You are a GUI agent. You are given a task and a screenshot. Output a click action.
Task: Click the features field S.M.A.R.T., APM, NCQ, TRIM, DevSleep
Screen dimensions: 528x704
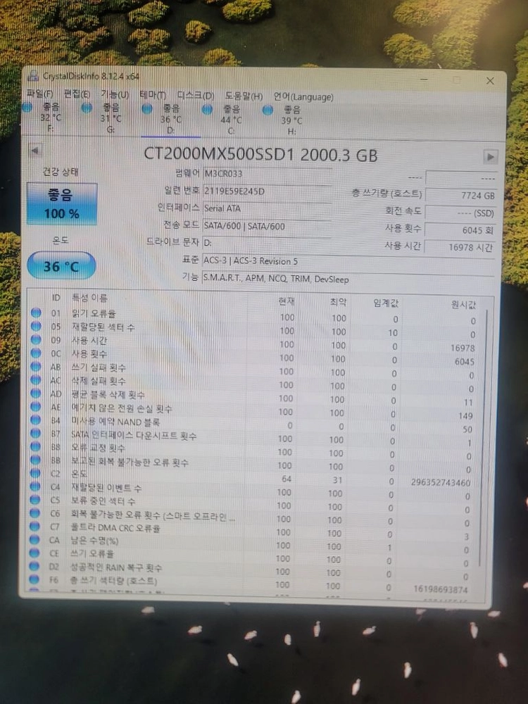click(x=348, y=279)
